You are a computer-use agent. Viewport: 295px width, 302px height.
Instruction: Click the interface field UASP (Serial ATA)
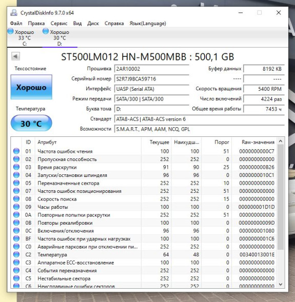151,89
